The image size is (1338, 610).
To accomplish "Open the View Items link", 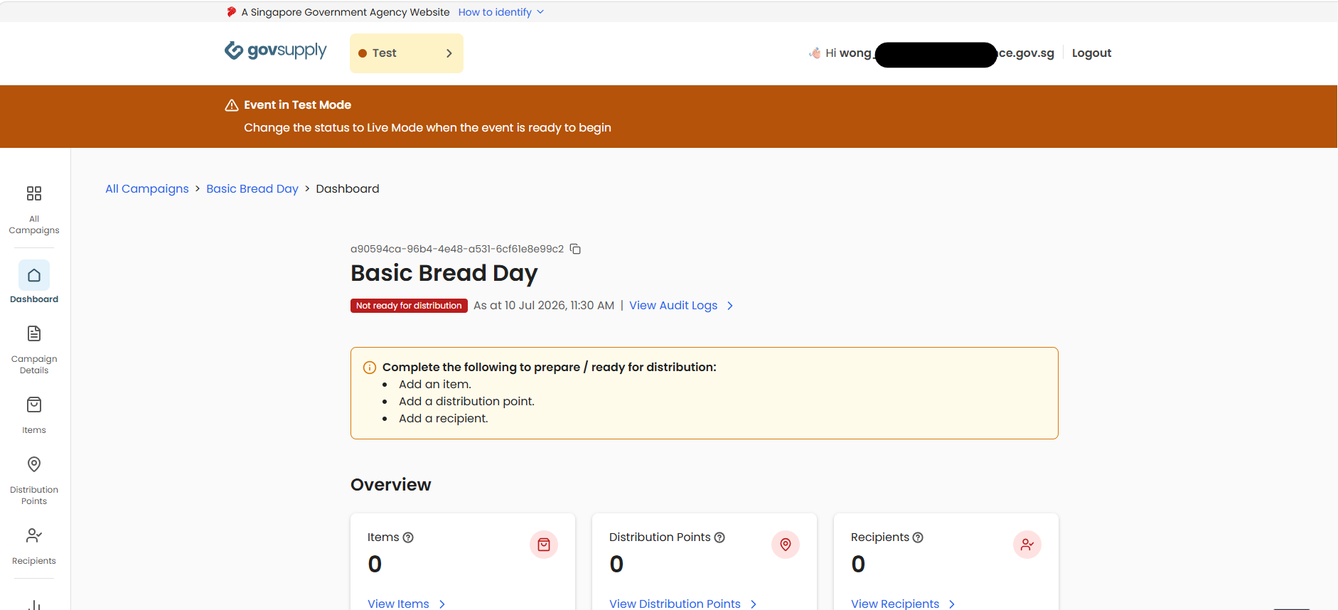I will pos(407,604).
